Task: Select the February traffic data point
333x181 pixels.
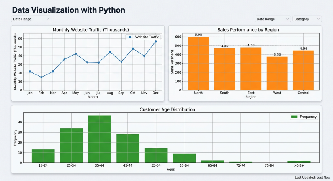Action: [41, 77]
